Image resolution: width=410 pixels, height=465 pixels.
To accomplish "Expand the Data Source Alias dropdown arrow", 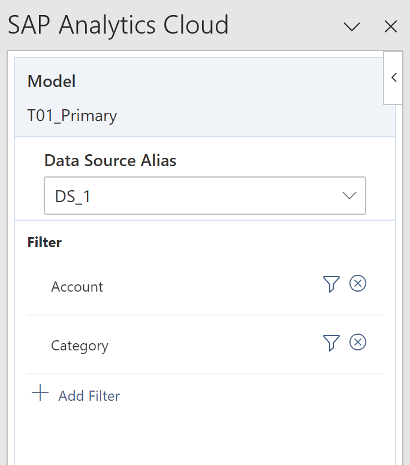I will (x=349, y=196).
